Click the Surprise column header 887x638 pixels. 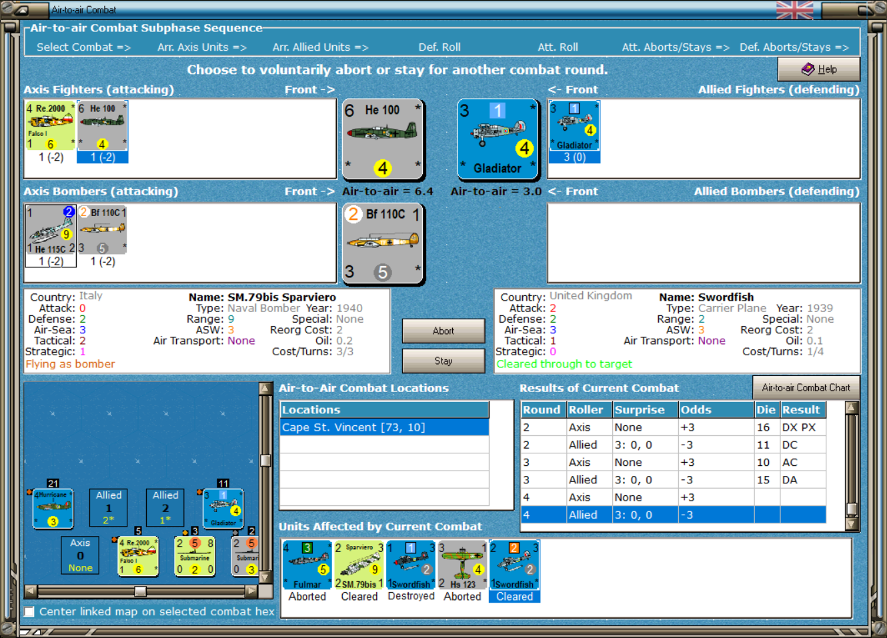645,410
